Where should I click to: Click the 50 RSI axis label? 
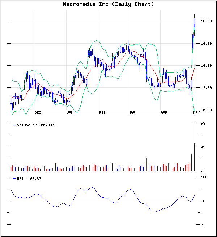[x=203, y=201]
